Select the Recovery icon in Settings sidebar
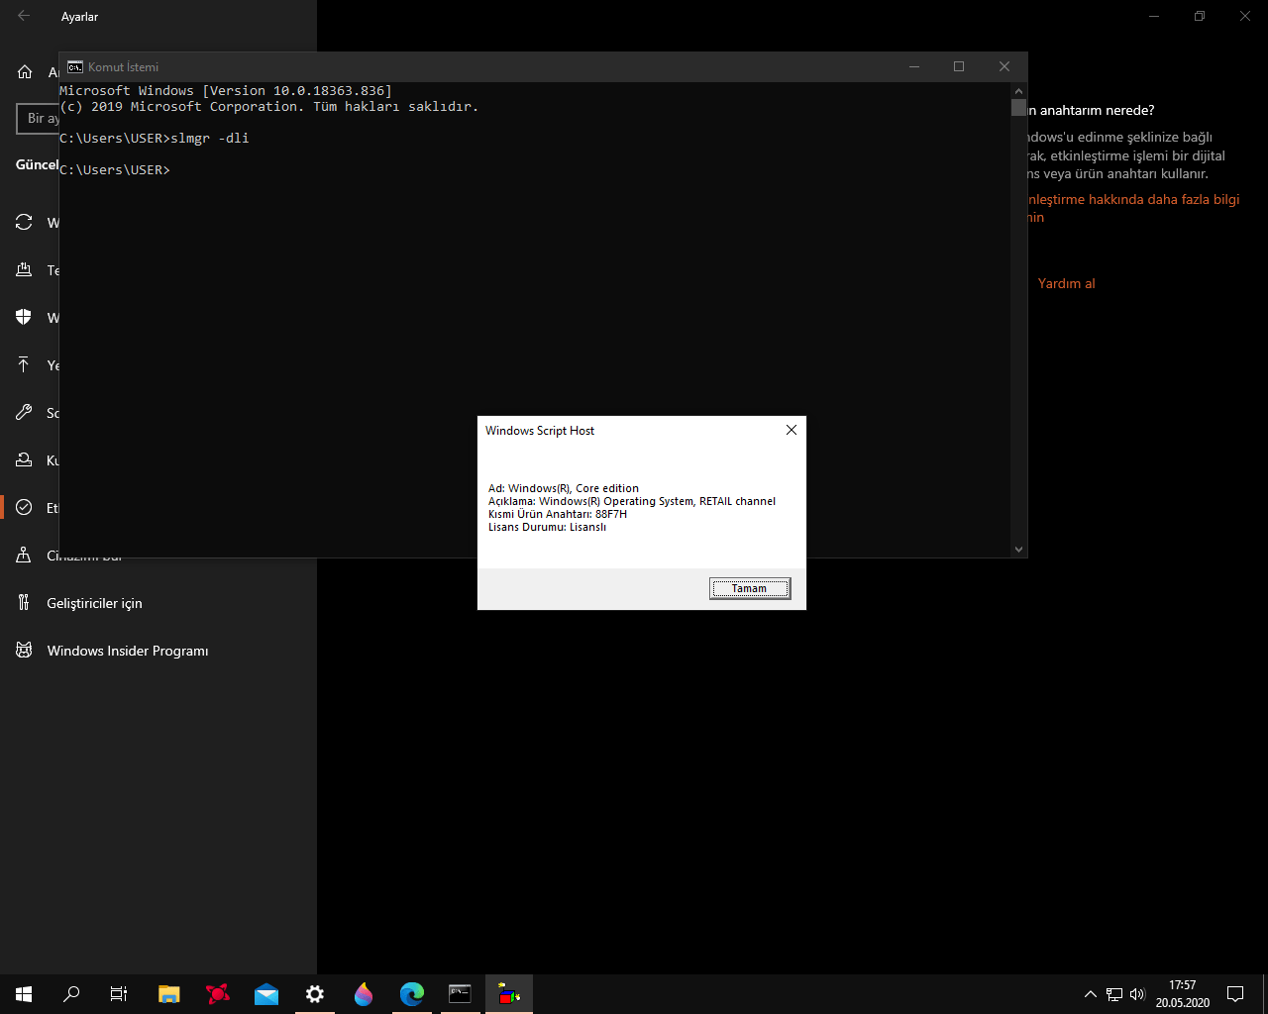 pyautogui.click(x=24, y=460)
